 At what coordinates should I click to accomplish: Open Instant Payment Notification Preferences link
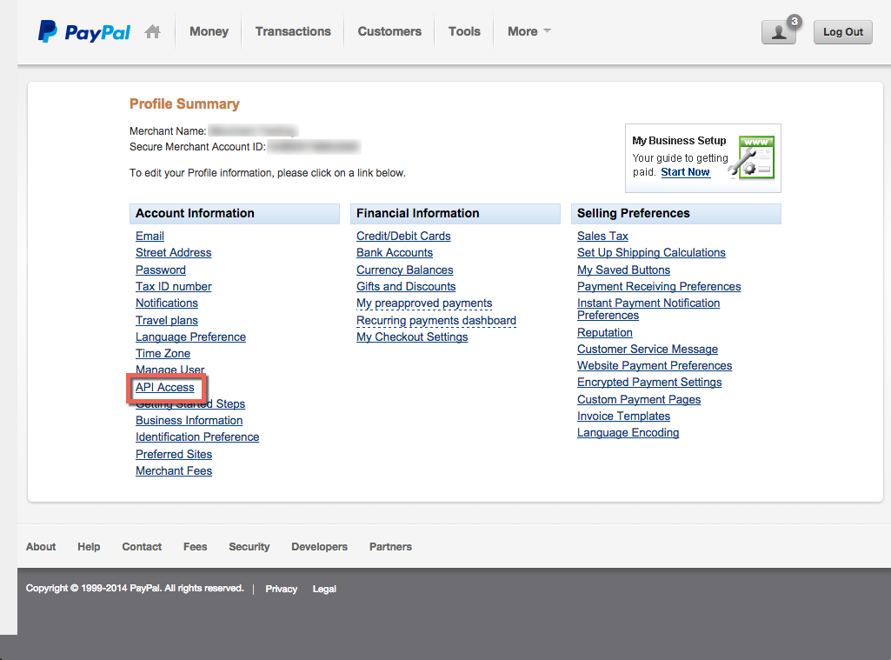click(648, 310)
